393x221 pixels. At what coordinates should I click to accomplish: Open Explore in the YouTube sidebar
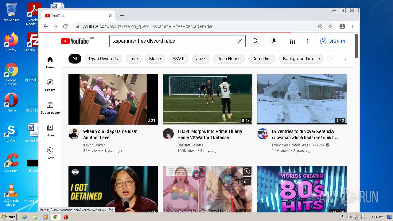tap(50, 85)
